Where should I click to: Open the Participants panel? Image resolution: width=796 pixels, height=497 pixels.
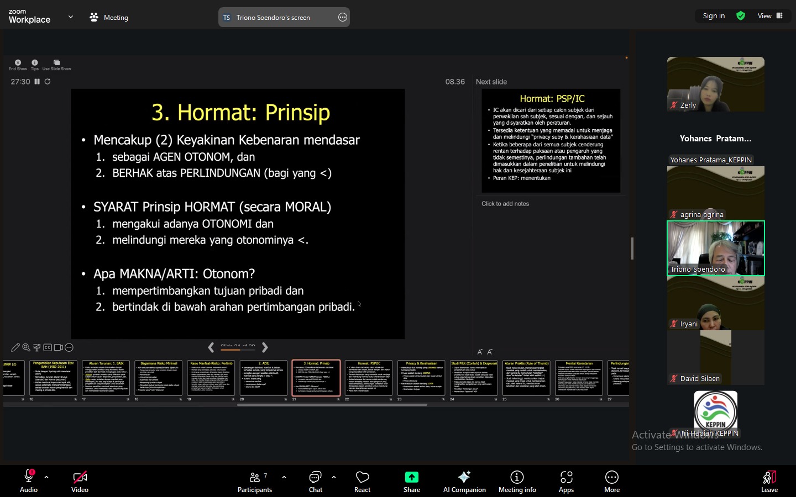point(255,480)
